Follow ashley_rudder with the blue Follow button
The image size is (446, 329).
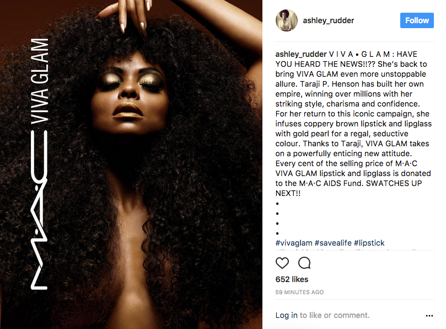click(417, 20)
